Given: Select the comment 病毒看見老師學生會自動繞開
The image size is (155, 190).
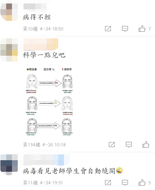Looking at the screenshot, I should point(73,171).
